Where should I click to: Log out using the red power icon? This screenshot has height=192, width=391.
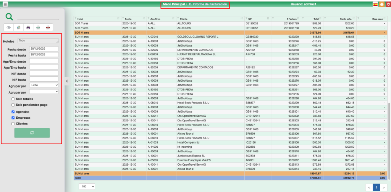coord(388,4)
